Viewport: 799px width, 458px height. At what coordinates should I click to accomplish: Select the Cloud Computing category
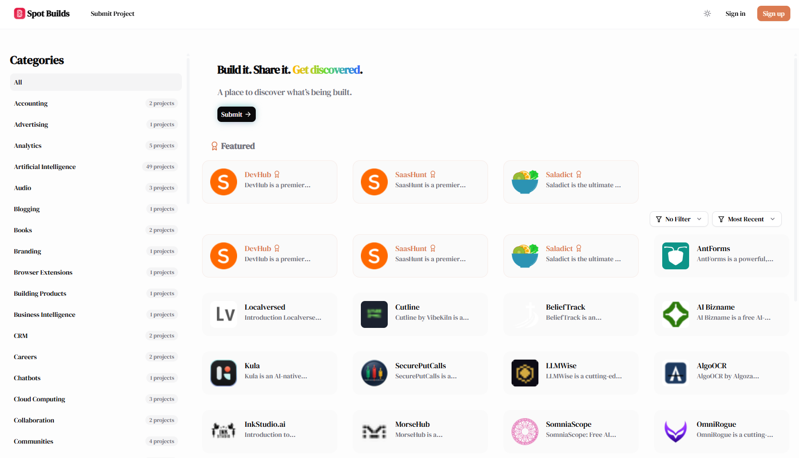96,399
